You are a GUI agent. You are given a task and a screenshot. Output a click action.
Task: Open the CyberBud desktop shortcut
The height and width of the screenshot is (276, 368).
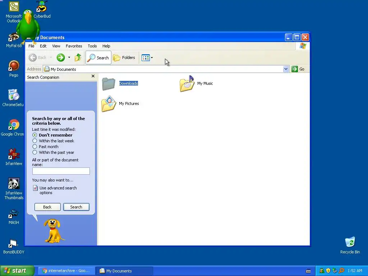[42, 9]
